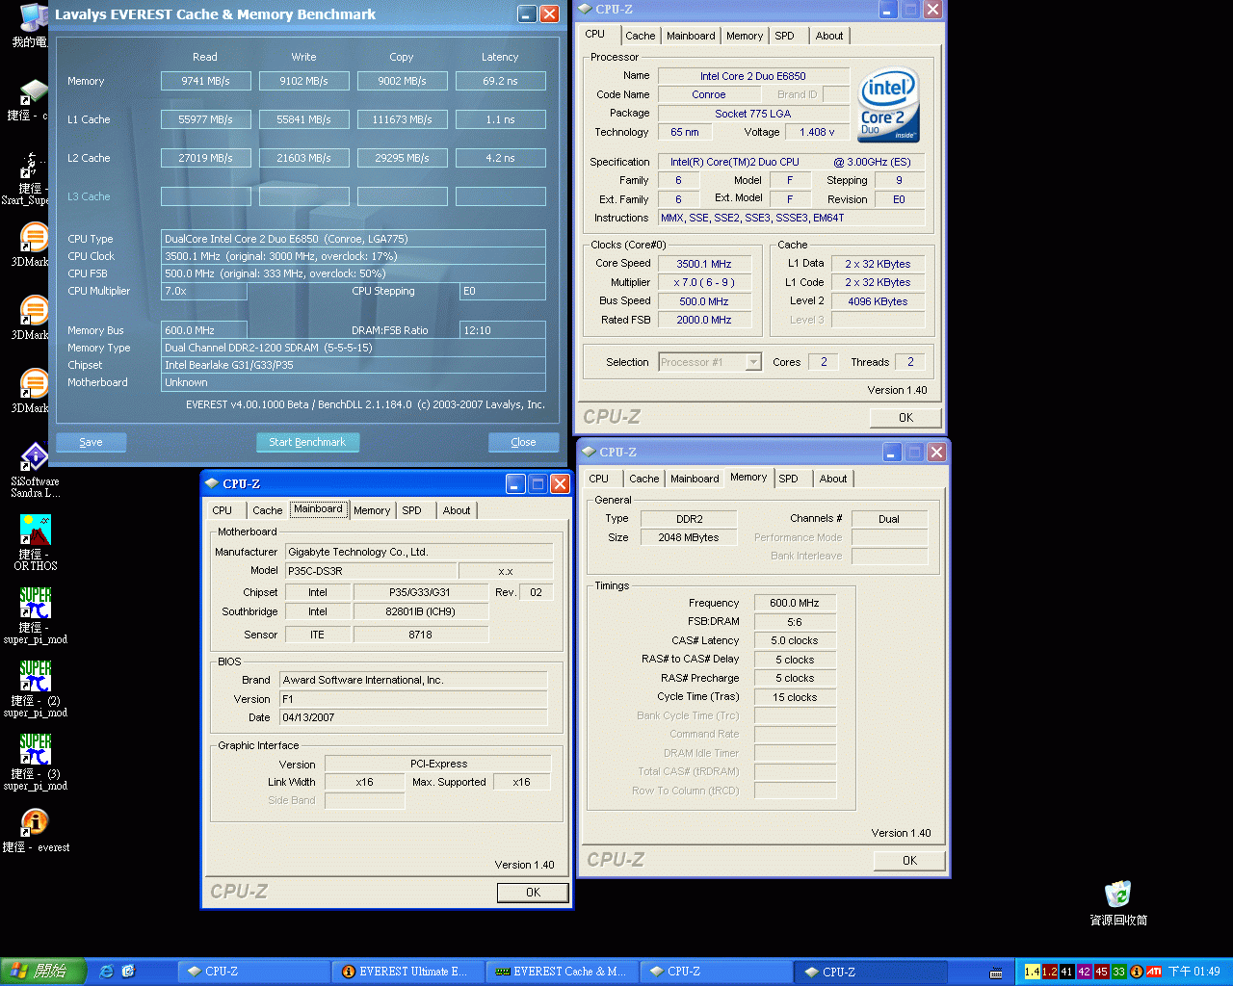
Task: Click the tray temperature icon showing 41
Action: pos(1066,972)
